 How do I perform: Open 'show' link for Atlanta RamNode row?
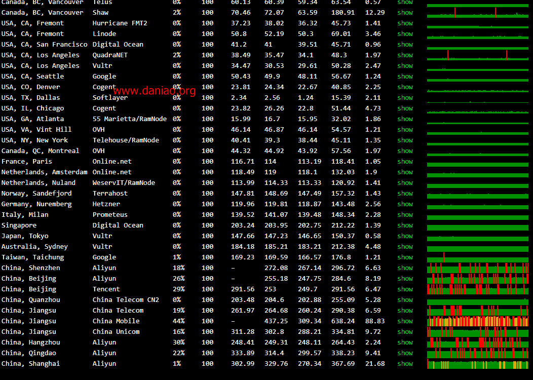[405, 119]
